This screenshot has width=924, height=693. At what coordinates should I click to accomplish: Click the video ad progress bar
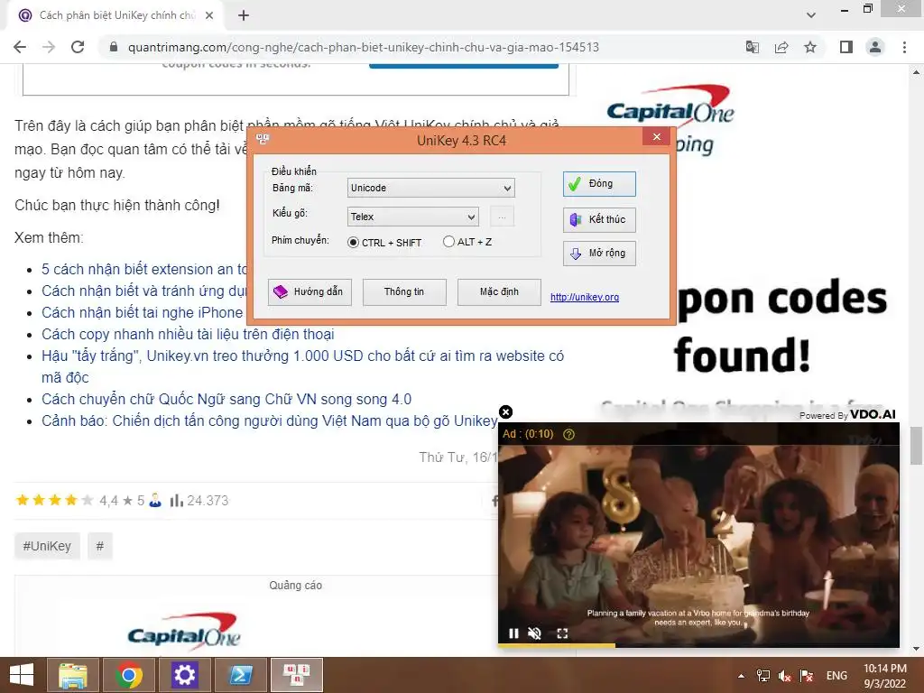click(x=699, y=646)
